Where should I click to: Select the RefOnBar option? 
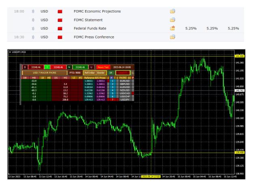[90, 73]
